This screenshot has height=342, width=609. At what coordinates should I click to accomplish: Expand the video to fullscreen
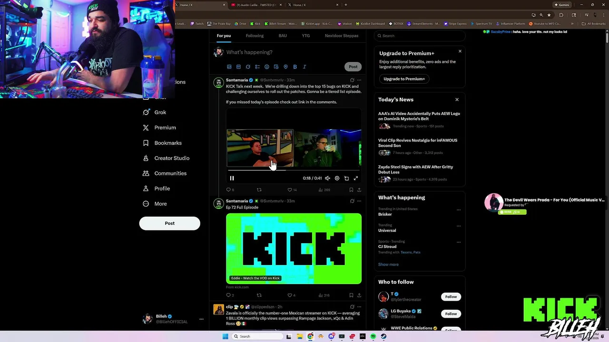pos(355,178)
